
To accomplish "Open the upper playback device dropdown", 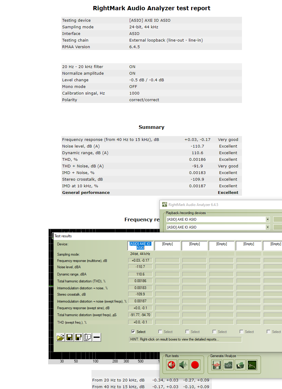I will [268, 219].
